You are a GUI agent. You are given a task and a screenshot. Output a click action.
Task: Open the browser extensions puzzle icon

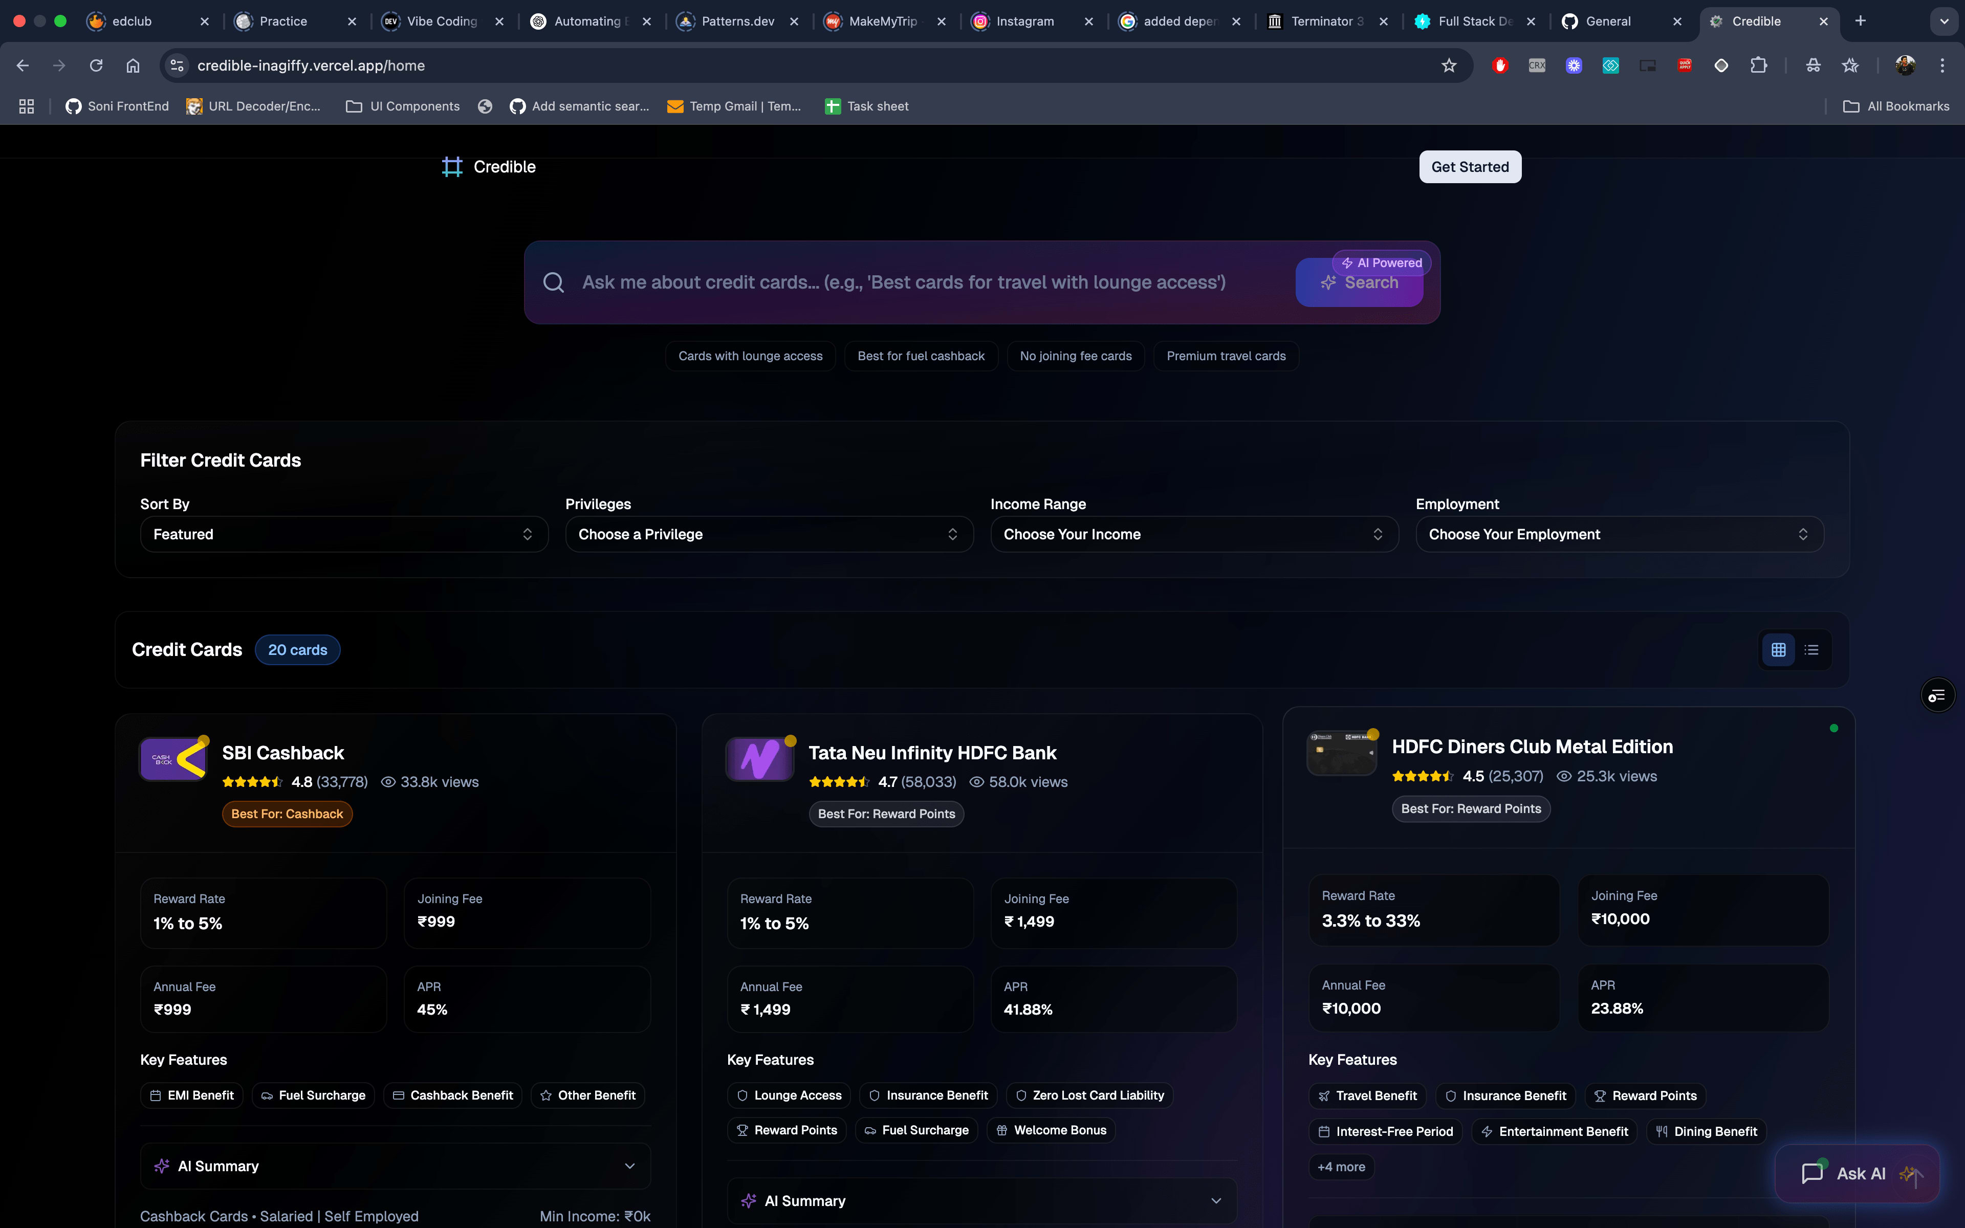tap(1759, 66)
